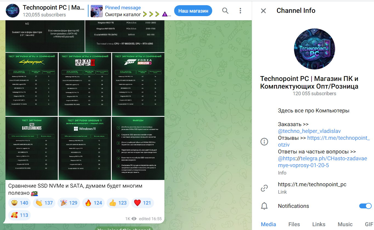Open the @techno_helper_vladislav link
This screenshot has width=374, height=230.
309,131
